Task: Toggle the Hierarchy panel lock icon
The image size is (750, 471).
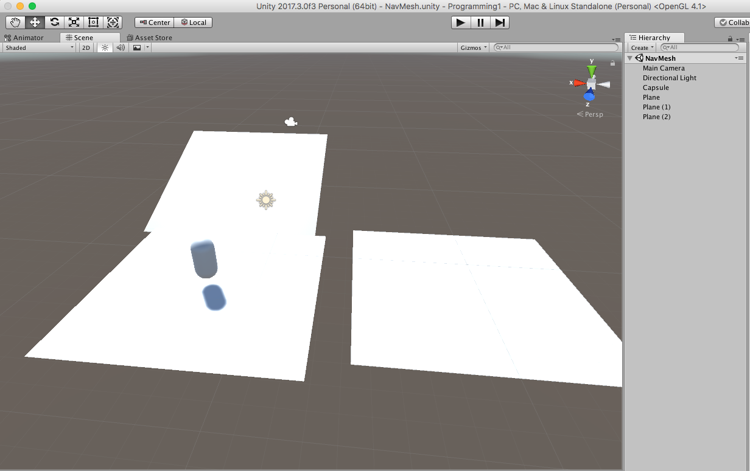Action: pyautogui.click(x=731, y=38)
